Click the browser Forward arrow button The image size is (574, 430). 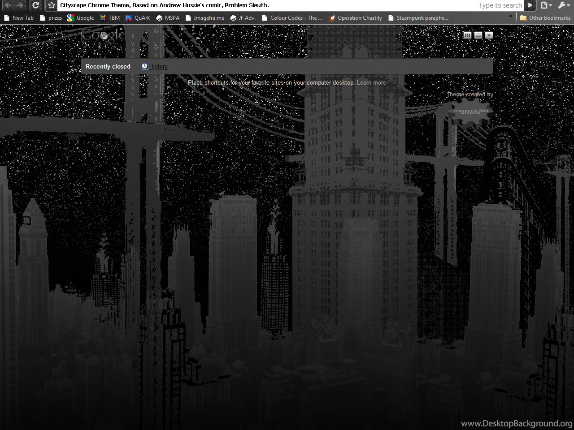[x=21, y=5]
